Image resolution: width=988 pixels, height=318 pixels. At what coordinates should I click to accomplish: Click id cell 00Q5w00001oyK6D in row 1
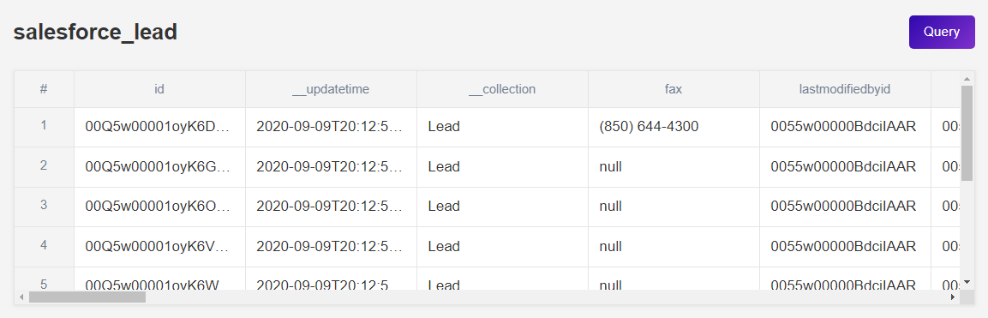click(x=159, y=127)
